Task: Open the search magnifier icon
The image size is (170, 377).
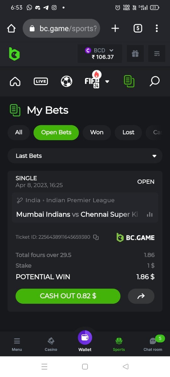Action: pos(154,81)
